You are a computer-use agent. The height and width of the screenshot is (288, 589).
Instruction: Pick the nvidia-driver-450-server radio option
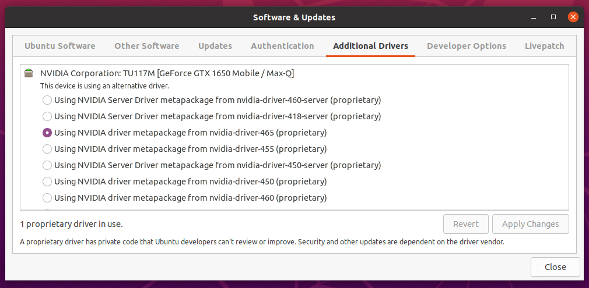pos(47,165)
